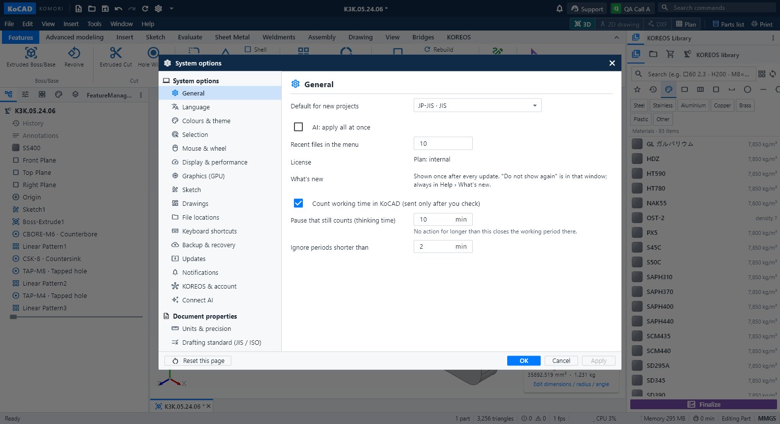Click the GL ガルバリウム material swatch
The width and height of the screenshot is (780, 424).
coord(637,144)
